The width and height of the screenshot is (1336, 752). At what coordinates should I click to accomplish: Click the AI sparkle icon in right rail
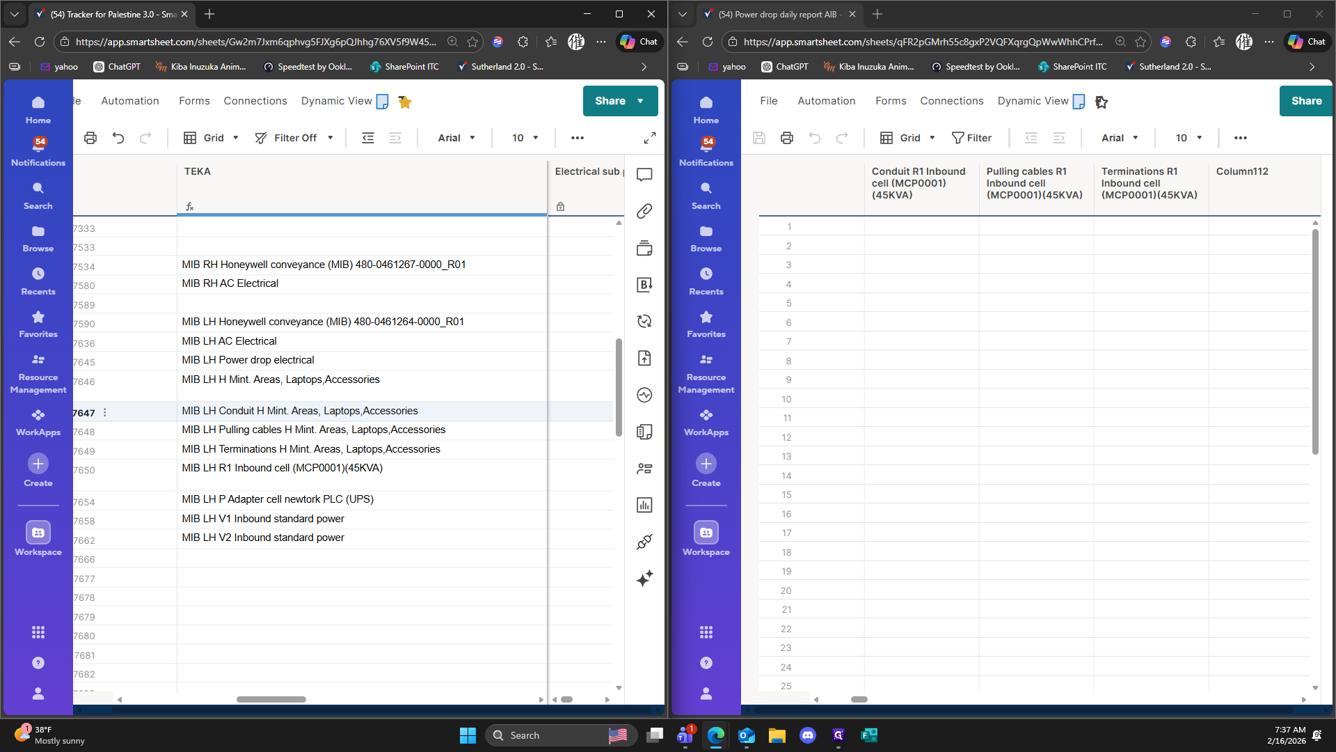(644, 579)
